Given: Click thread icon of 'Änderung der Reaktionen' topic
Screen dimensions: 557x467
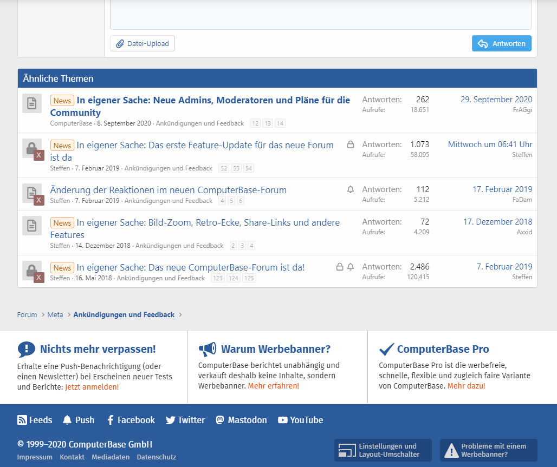Looking at the screenshot, I should [32, 193].
